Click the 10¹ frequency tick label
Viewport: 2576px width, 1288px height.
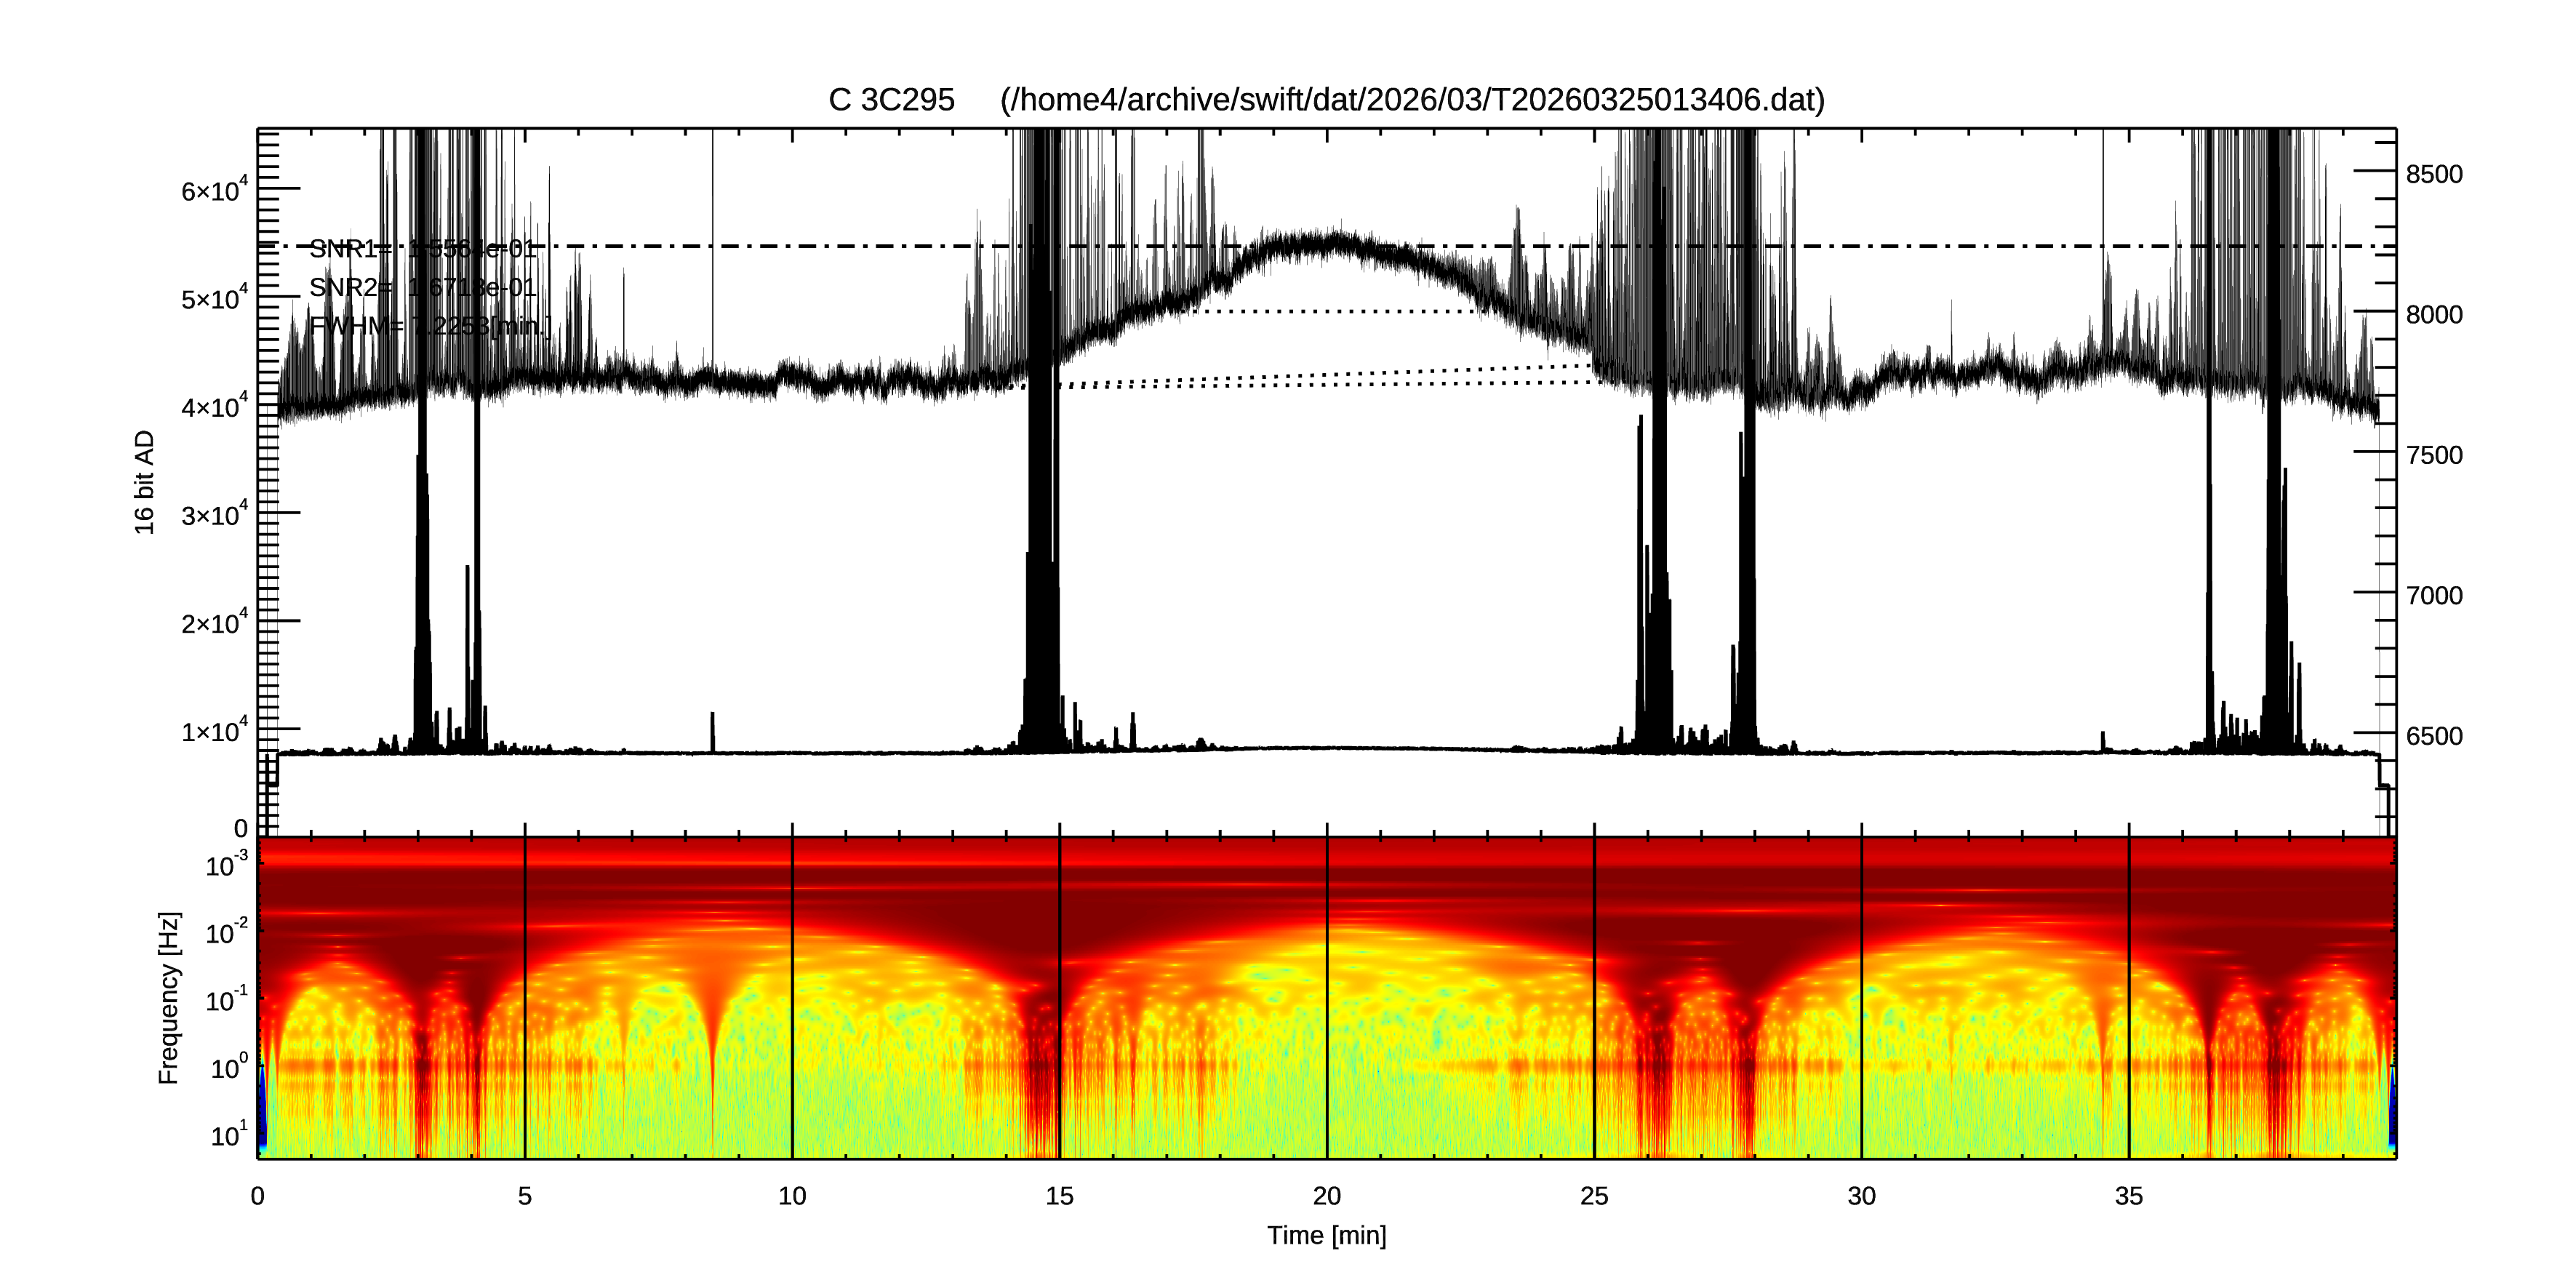point(228,1136)
